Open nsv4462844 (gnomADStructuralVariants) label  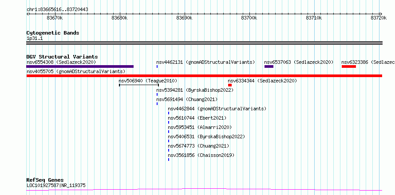pyautogui.click(x=217, y=109)
